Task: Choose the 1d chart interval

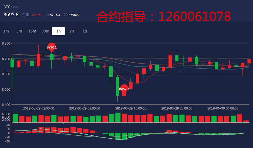Action: pos(85,31)
